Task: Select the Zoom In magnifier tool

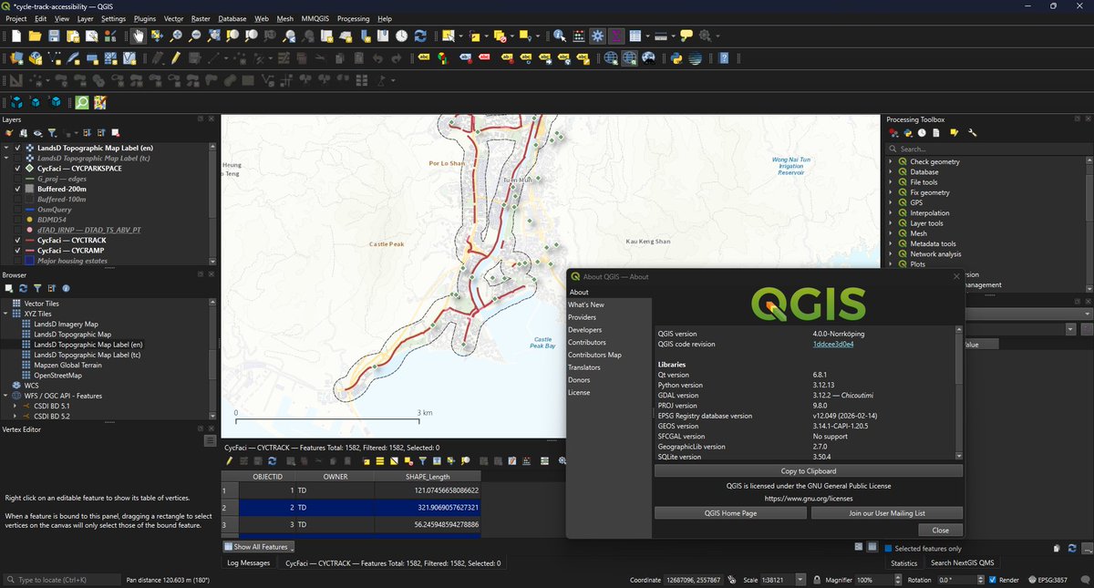Action: click(x=176, y=36)
